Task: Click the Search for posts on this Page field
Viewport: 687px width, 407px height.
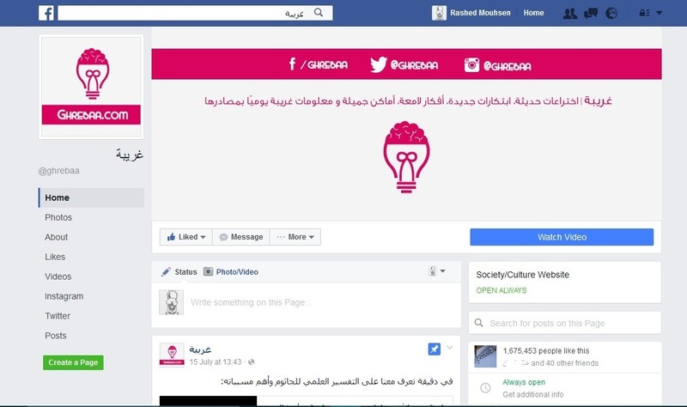Action: (x=565, y=323)
